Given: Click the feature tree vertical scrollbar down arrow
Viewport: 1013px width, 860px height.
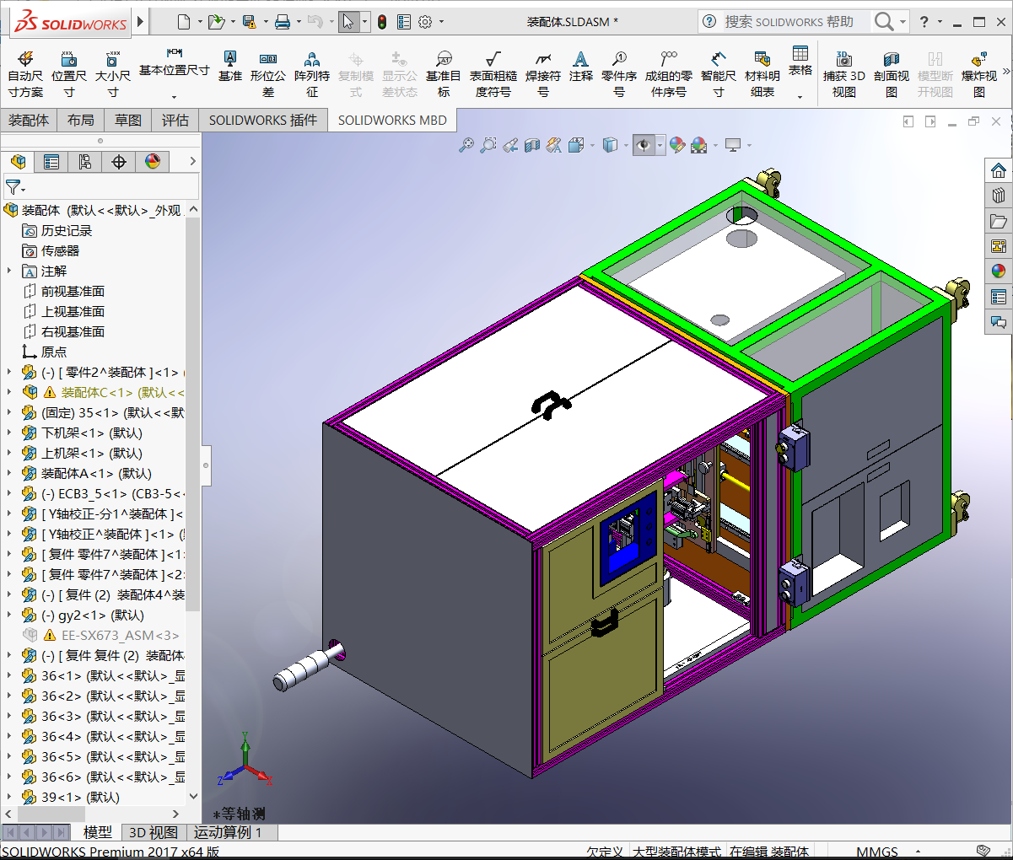Looking at the screenshot, I should tap(193, 795).
